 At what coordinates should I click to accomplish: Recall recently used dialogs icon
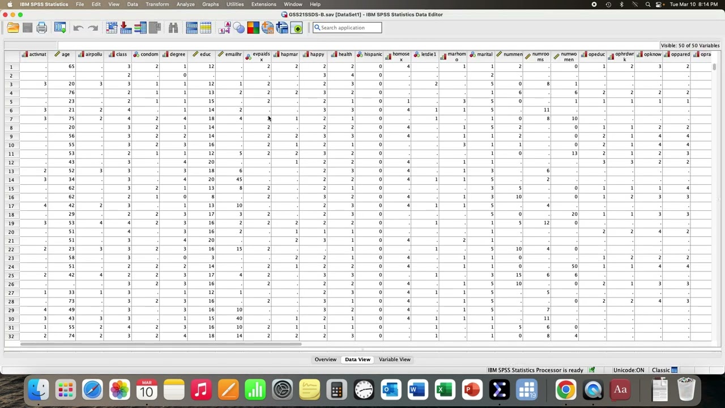click(x=60, y=28)
